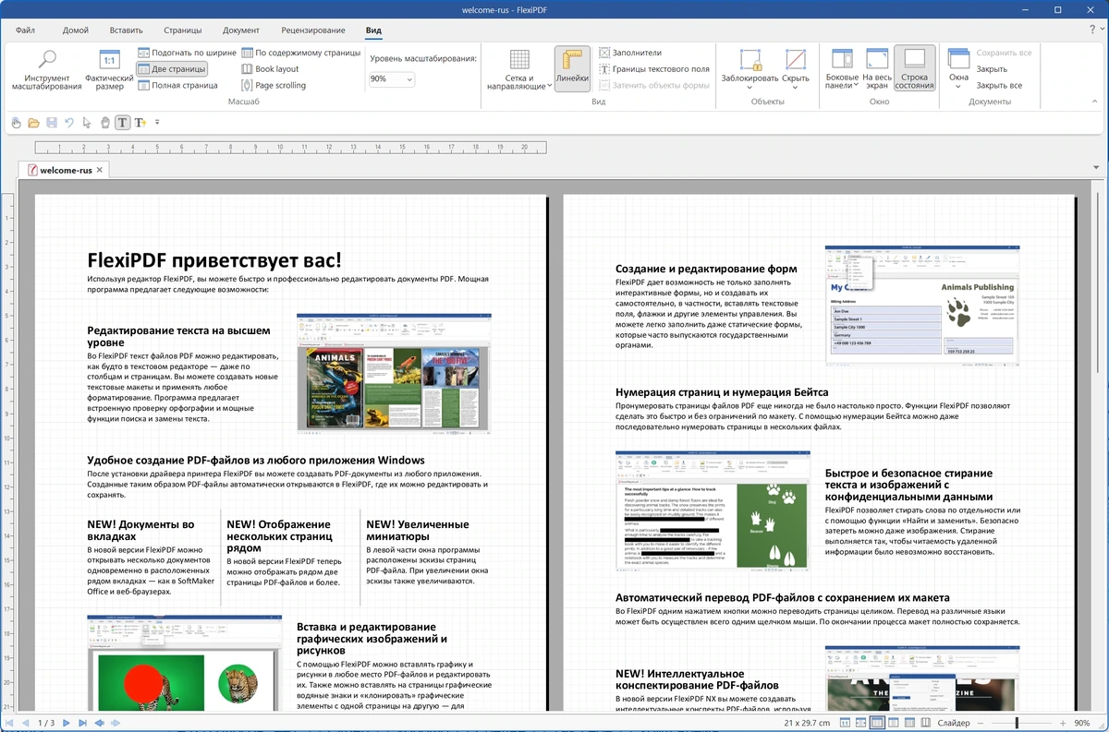Select Полная страница full page view

(177, 85)
